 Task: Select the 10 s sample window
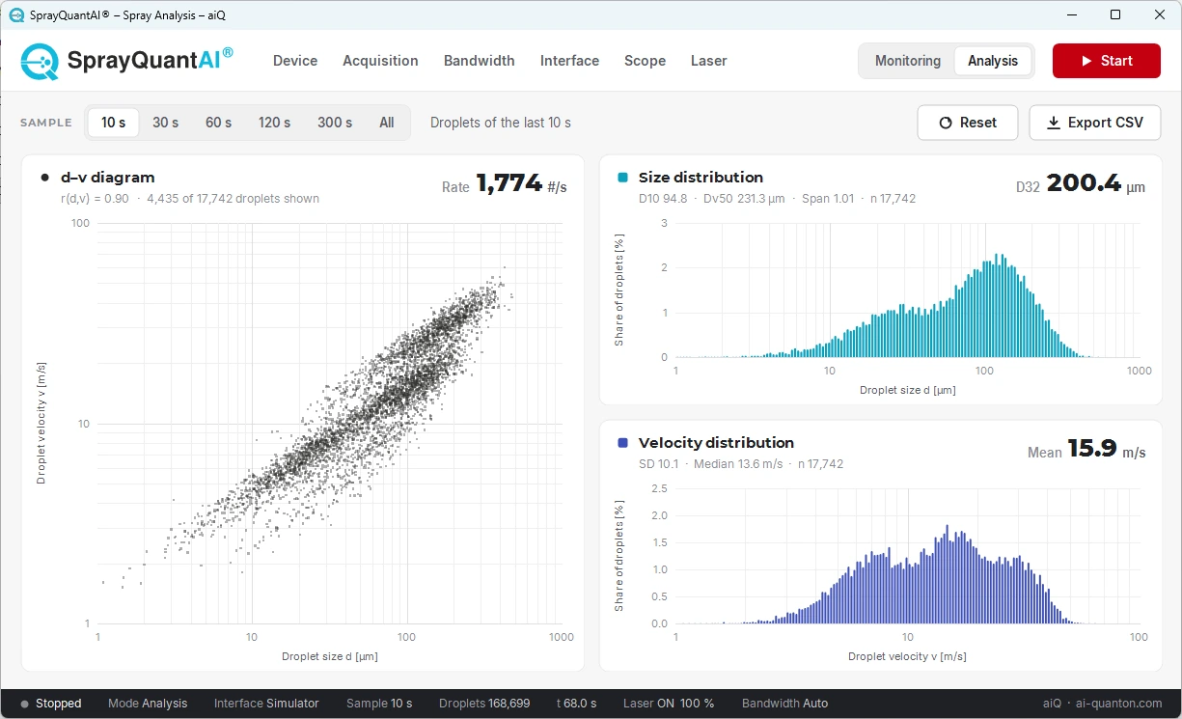point(114,123)
